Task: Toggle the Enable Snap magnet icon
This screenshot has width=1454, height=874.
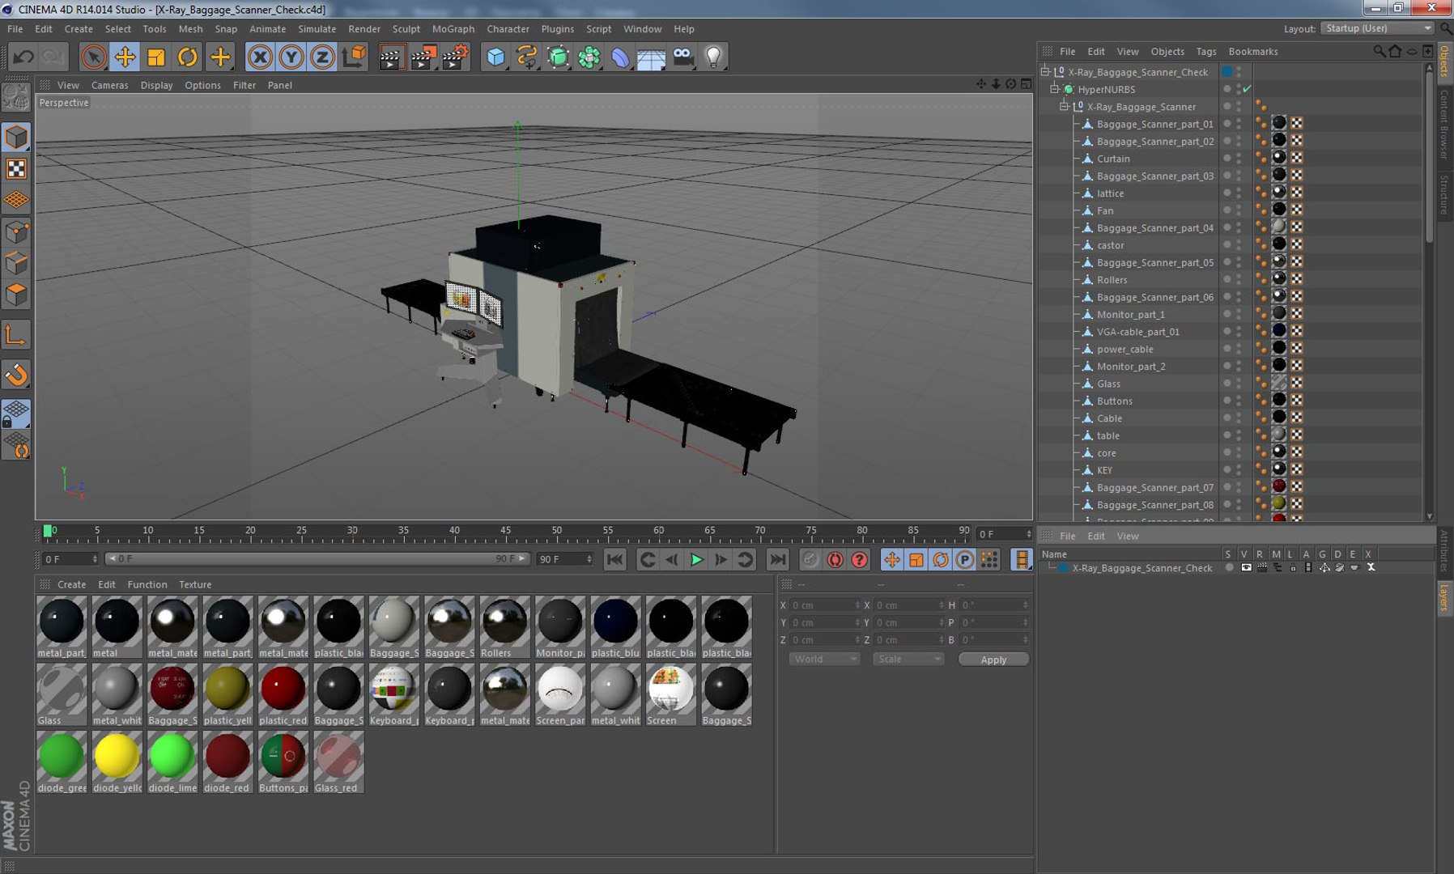Action: point(16,375)
